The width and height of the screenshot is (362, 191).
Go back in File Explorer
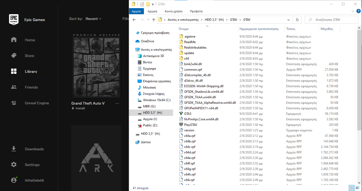pos(134,20)
